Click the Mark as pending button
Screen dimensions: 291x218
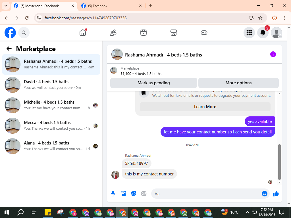[x=154, y=83]
